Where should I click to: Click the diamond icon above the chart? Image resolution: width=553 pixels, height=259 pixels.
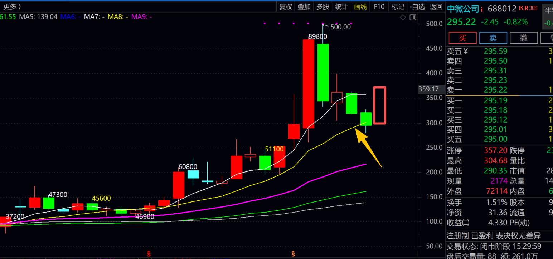click(x=403, y=17)
